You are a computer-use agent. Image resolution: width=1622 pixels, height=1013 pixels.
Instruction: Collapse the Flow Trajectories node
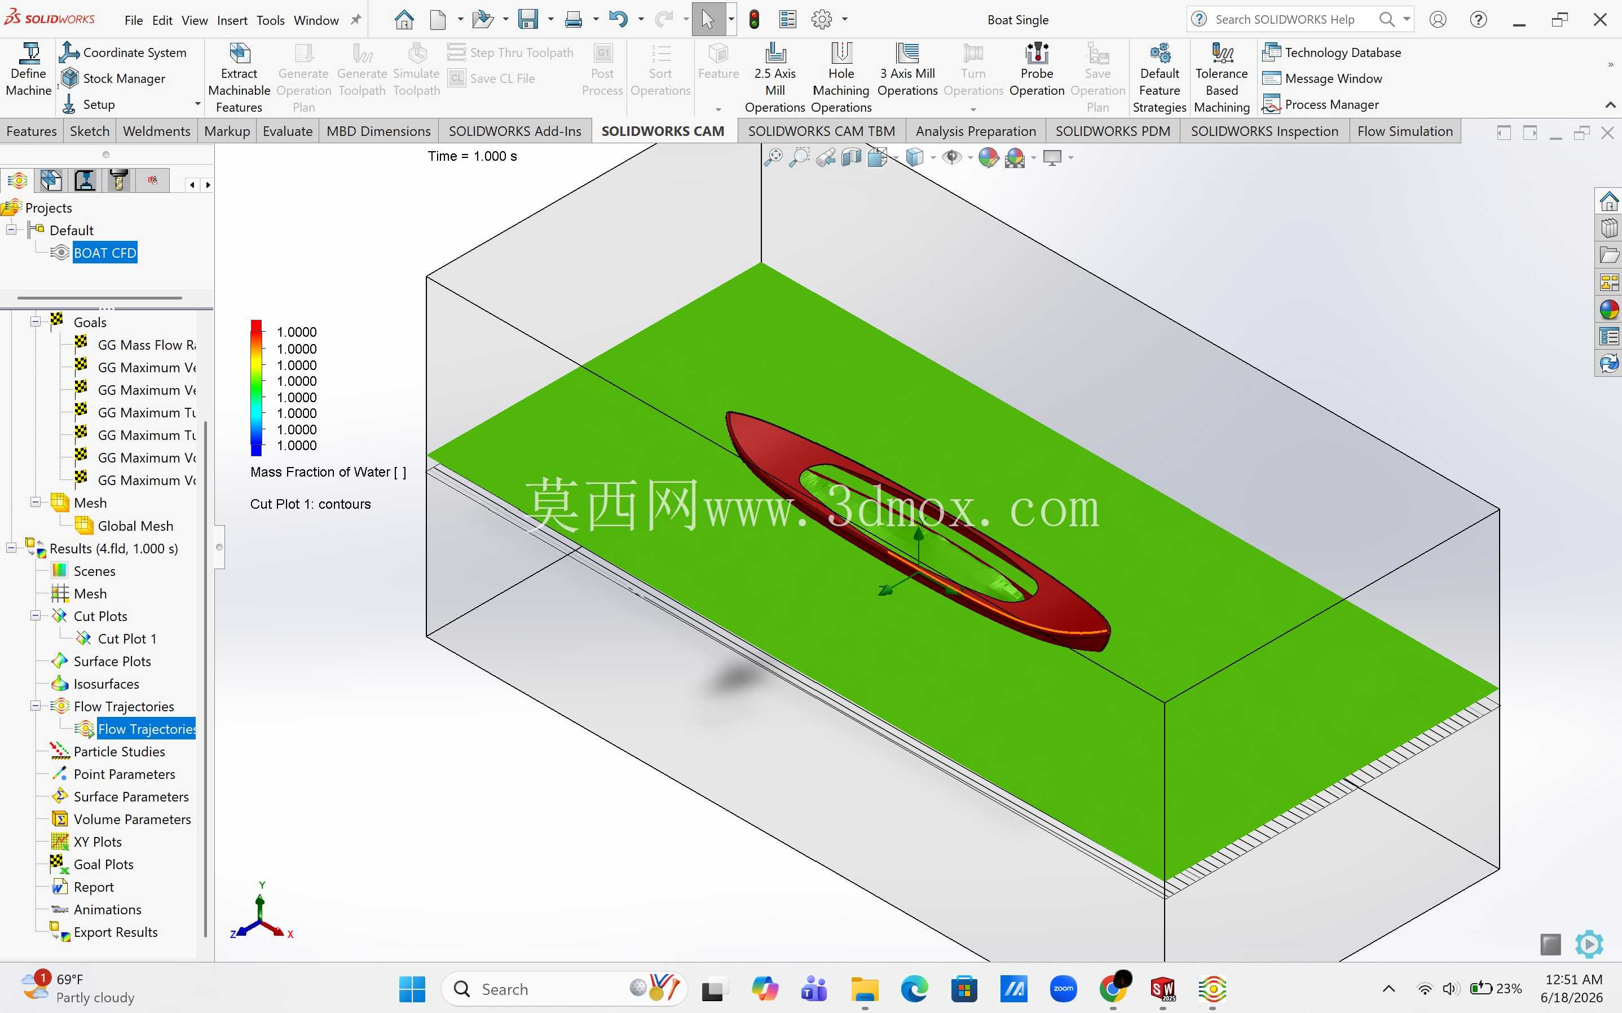[36, 706]
